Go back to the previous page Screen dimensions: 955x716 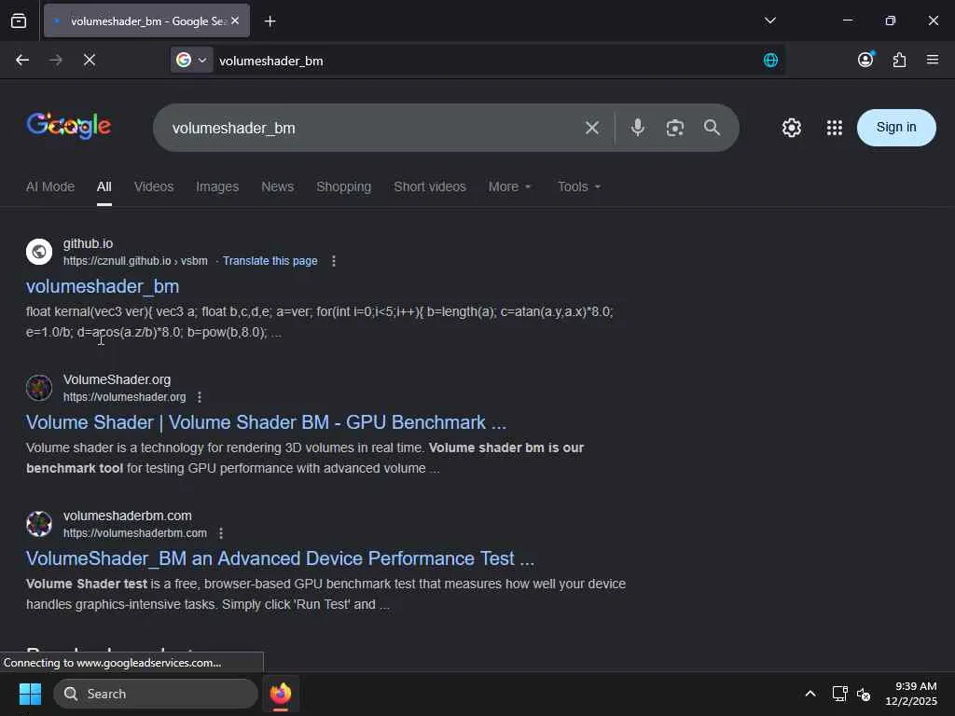22,60
